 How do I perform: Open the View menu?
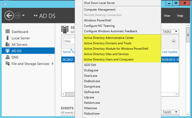pyautogui.click(x=167, y=16)
